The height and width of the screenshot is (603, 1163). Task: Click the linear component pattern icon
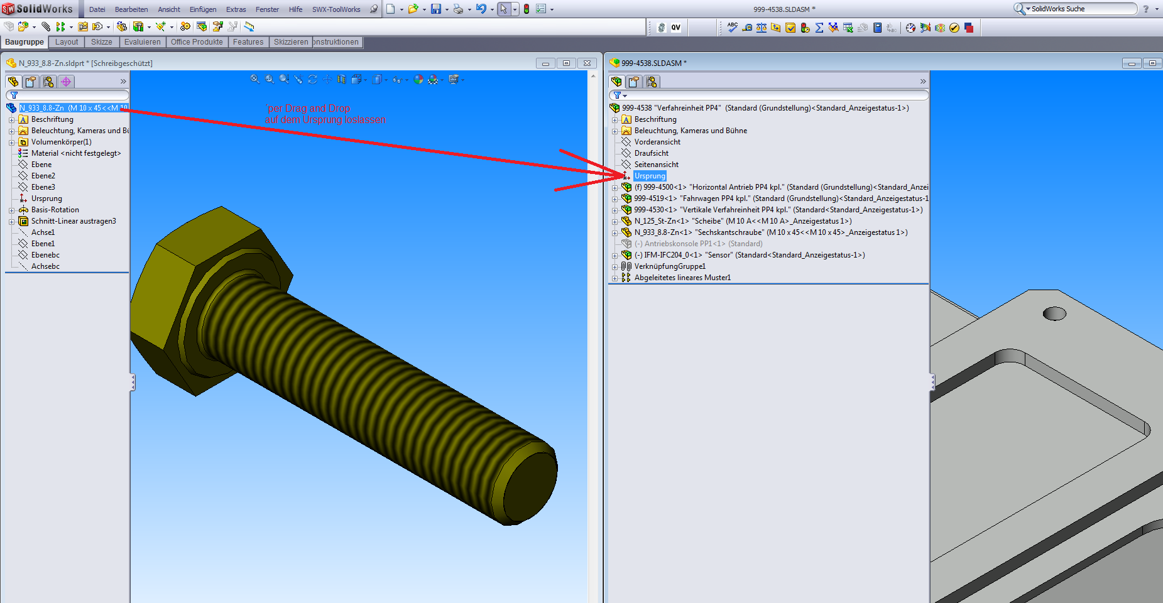pyautogui.click(x=60, y=26)
